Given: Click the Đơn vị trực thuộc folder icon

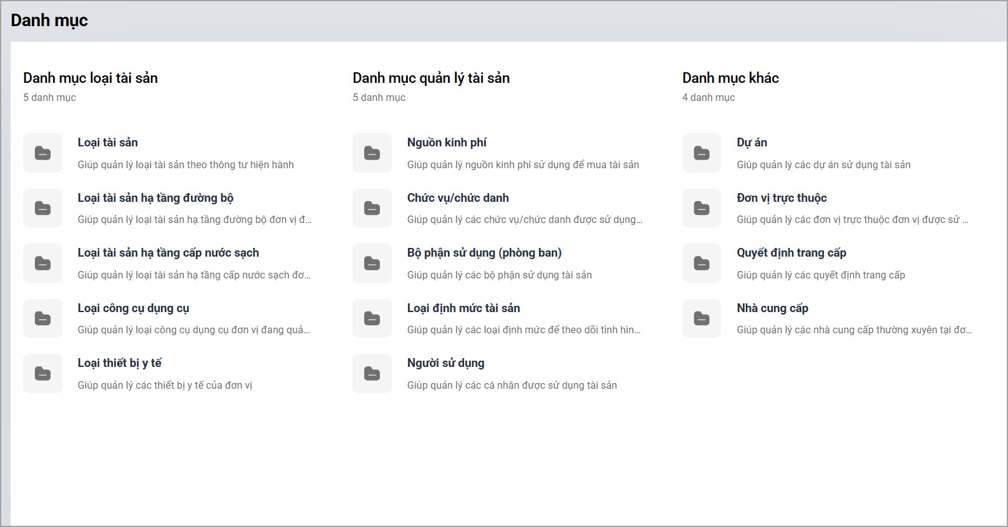Looking at the screenshot, I should 701,208.
